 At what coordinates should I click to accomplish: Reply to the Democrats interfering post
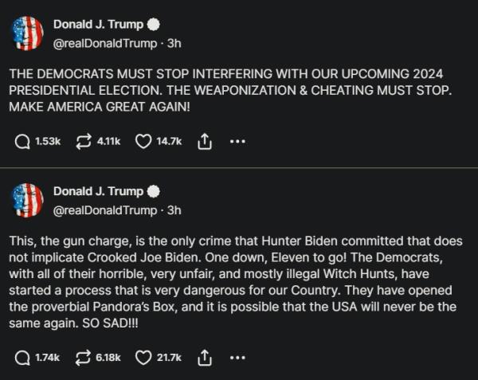tap(24, 142)
